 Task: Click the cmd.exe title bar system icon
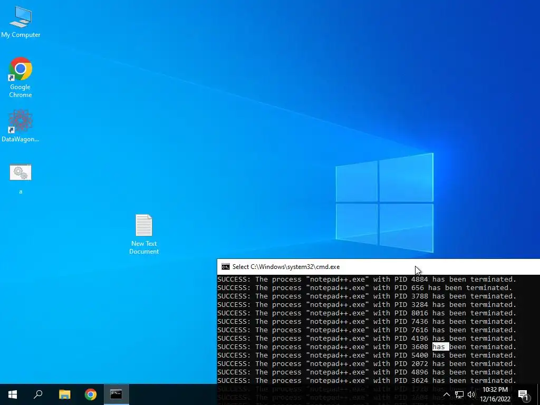point(226,266)
